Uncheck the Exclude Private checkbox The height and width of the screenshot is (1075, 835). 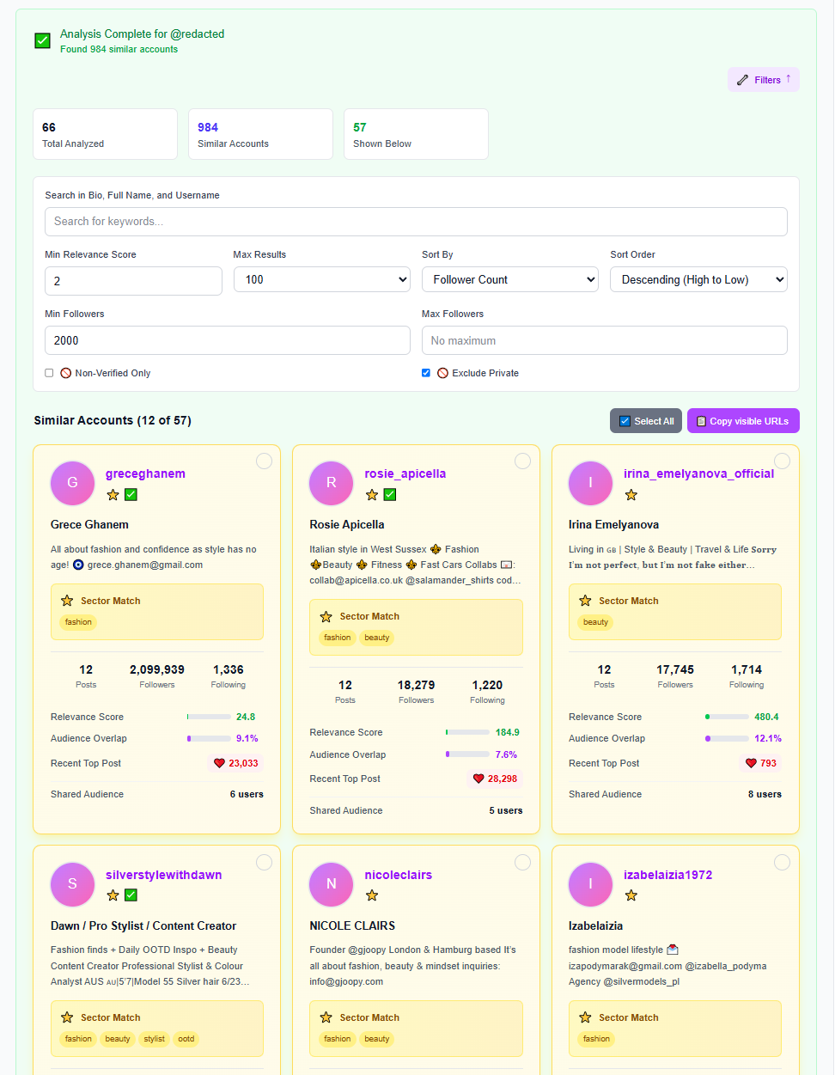coord(426,373)
